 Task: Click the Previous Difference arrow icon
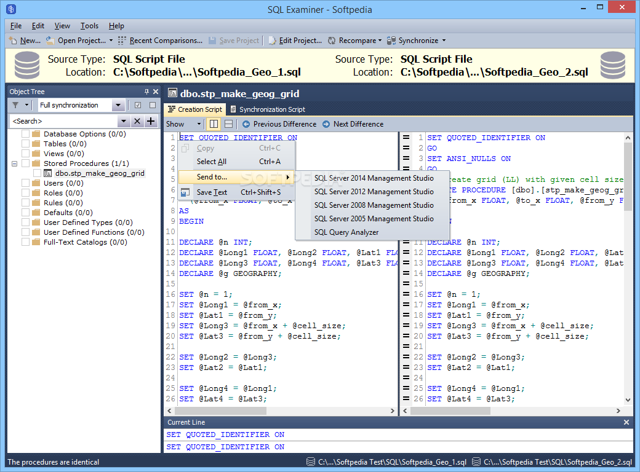point(246,124)
